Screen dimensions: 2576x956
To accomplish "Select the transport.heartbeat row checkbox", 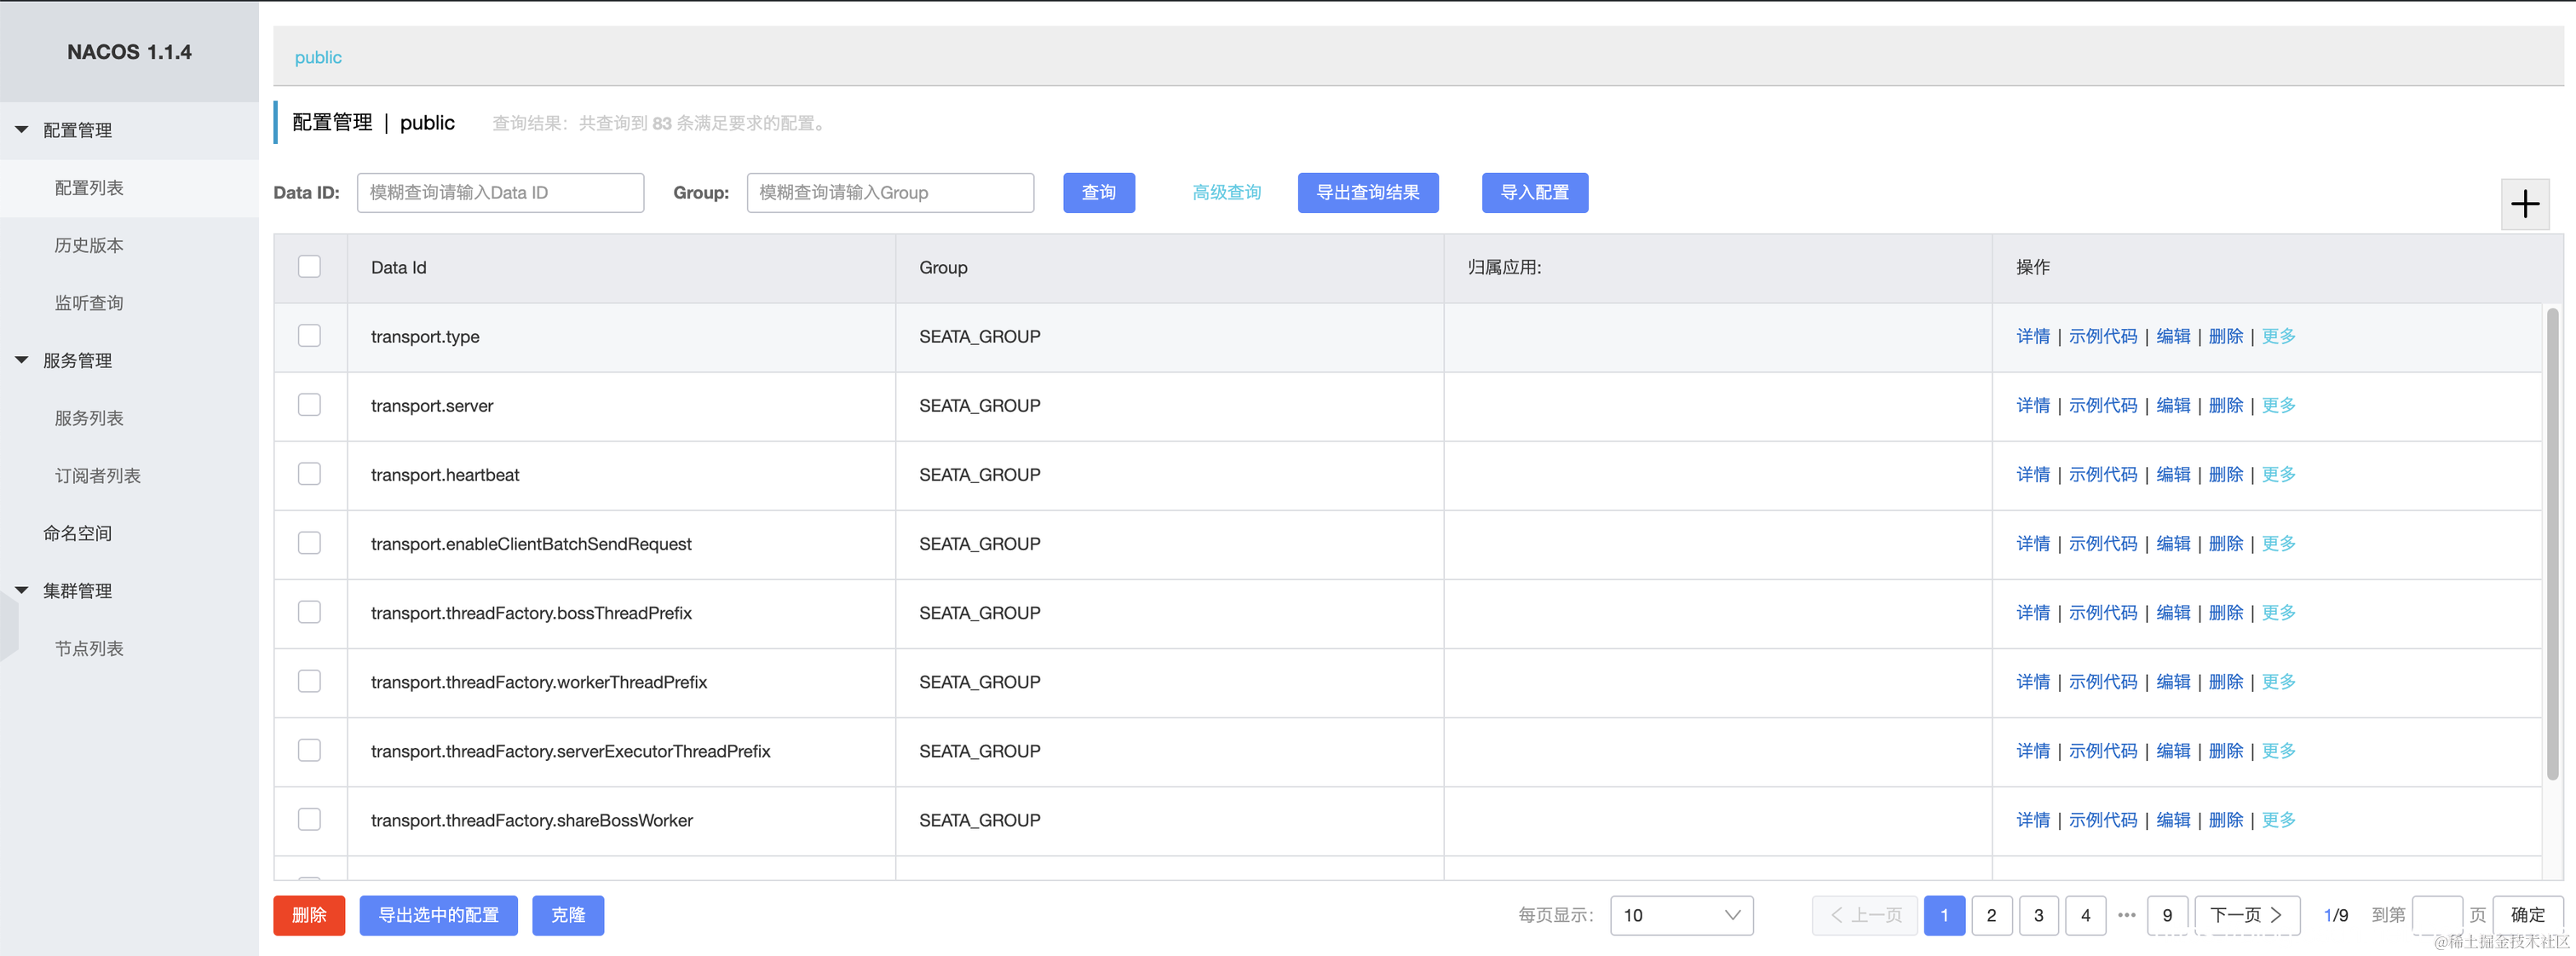I will (x=309, y=474).
